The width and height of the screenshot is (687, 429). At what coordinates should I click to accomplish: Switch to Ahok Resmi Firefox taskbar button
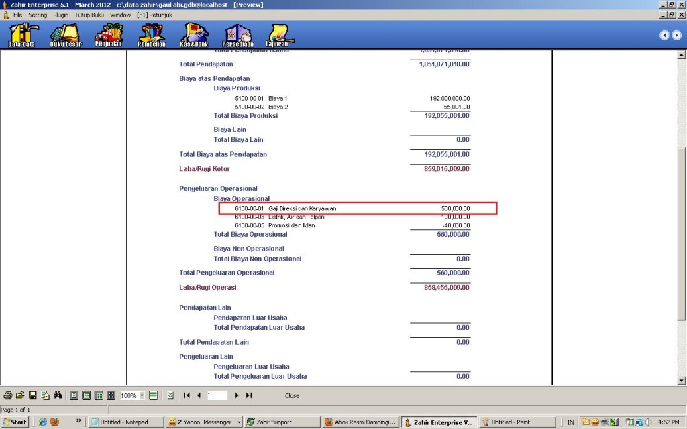[x=361, y=422]
